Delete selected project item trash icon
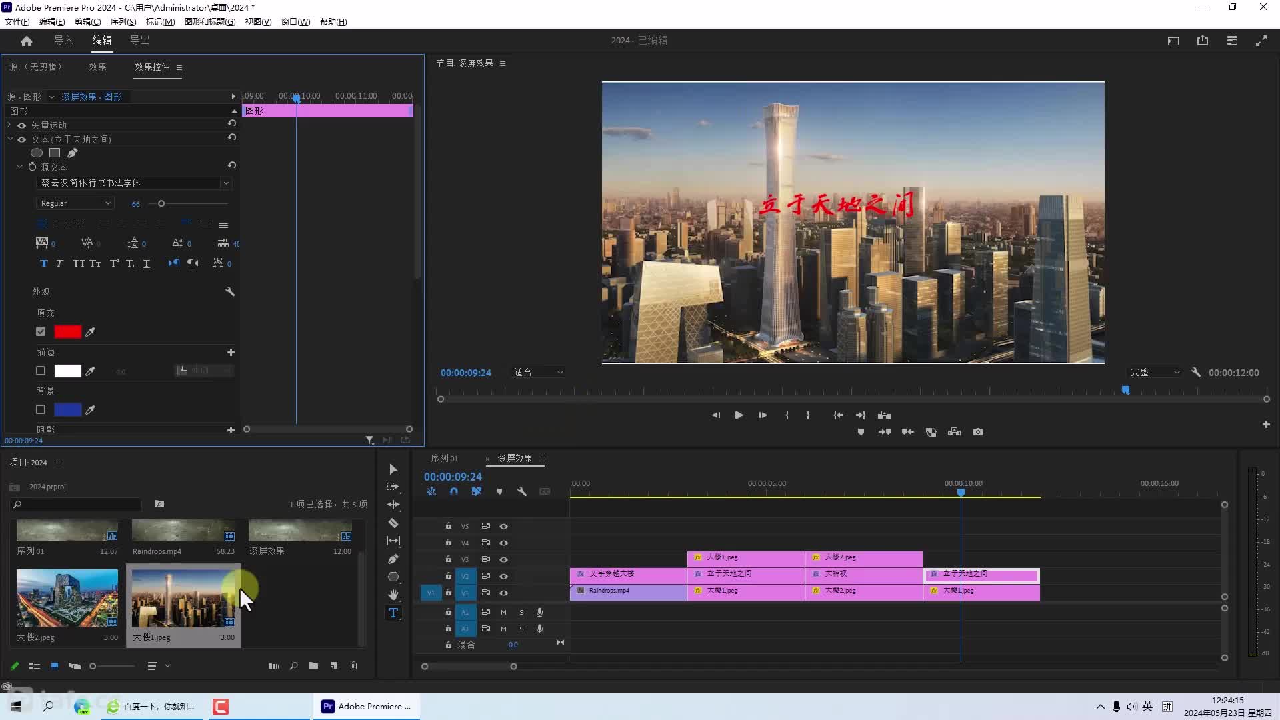 pyautogui.click(x=353, y=666)
